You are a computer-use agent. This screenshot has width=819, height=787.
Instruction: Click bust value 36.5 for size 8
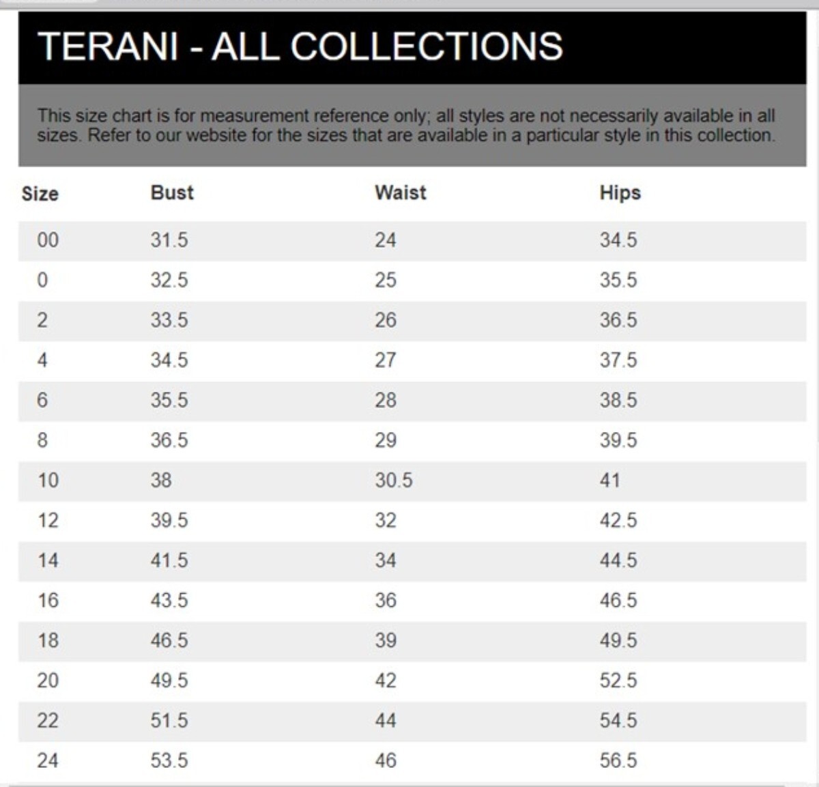(x=169, y=440)
